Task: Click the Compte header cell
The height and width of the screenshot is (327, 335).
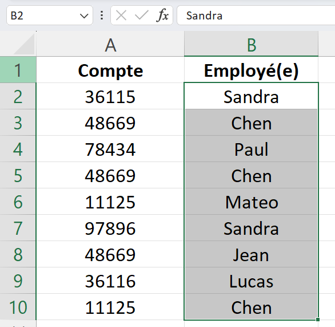Action: [110, 70]
